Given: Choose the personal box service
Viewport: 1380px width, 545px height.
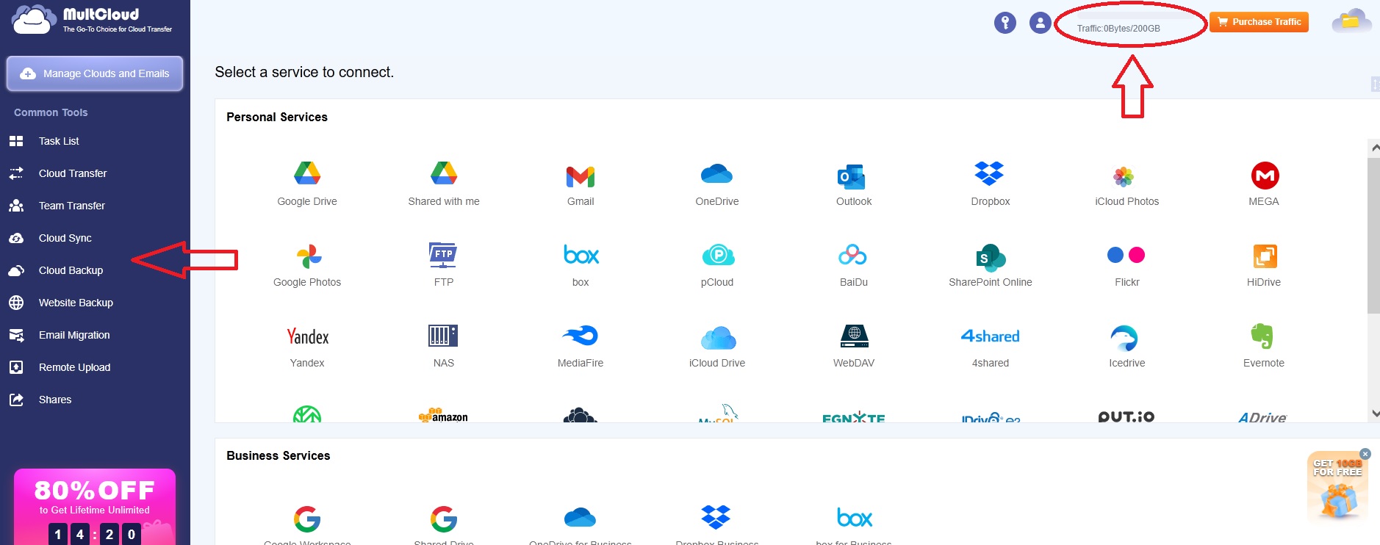Looking at the screenshot, I should click(x=581, y=264).
